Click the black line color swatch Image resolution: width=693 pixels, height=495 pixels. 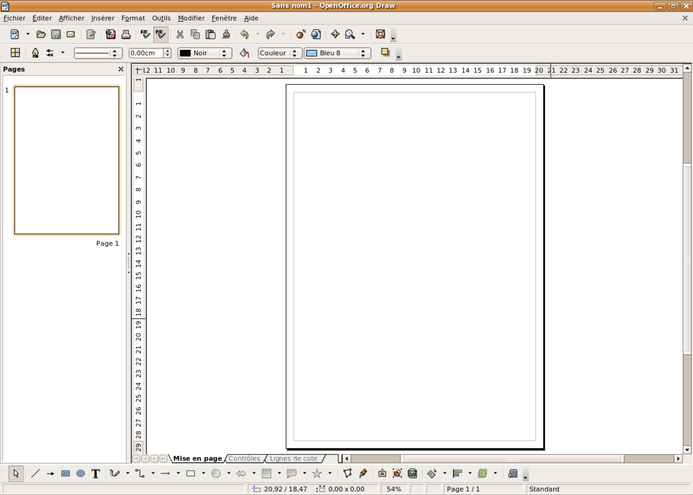coord(185,53)
